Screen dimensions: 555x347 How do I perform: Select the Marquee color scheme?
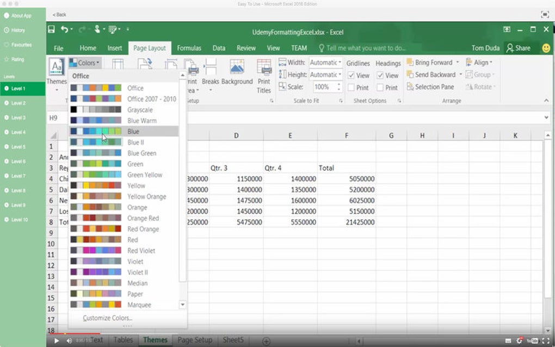coord(124,305)
